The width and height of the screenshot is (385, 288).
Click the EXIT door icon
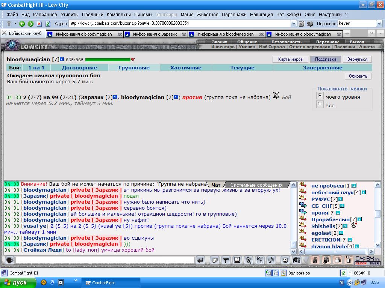(349, 260)
